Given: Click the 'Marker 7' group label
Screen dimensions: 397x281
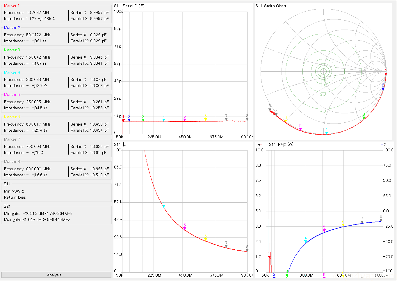Looking at the screenshot, I should click(12, 139).
